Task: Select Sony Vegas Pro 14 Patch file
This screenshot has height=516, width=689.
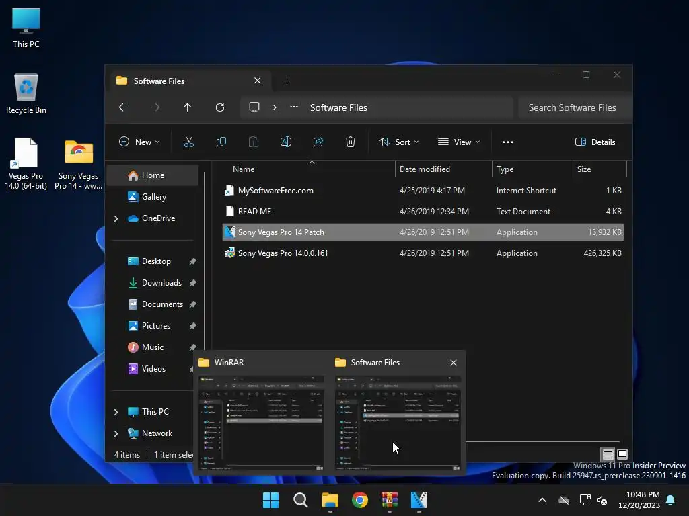Action: pyautogui.click(x=423, y=232)
